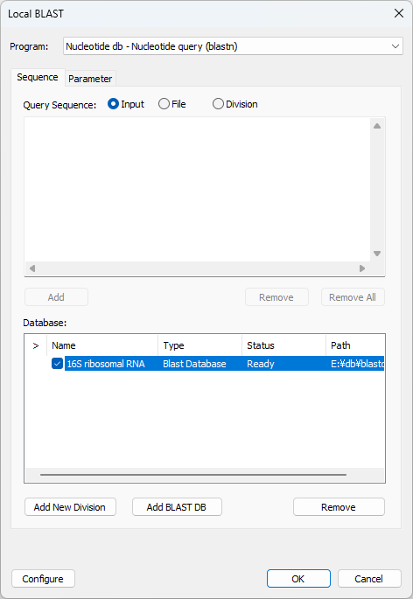Click the '>' column header in Database list
This screenshot has width=413, height=599.
pos(36,345)
